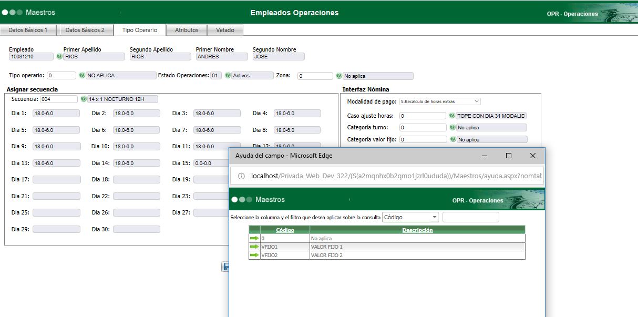Select the green arrow for VFIJO1 row
Viewport: 638px width, 317px height.
click(254, 247)
